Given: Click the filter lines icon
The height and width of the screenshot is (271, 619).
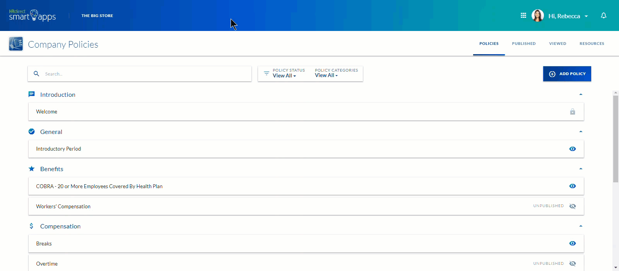Looking at the screenshot, I should [x=267, y=73].
